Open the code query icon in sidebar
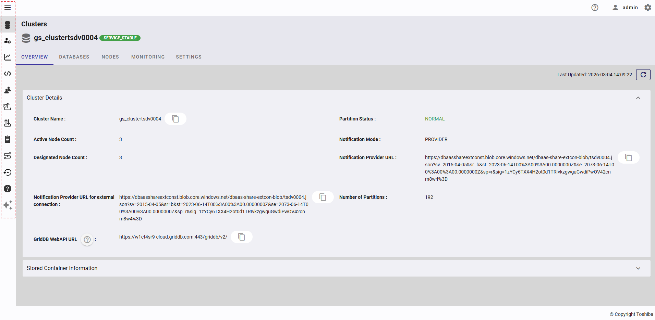 click(x=8, y=74)
